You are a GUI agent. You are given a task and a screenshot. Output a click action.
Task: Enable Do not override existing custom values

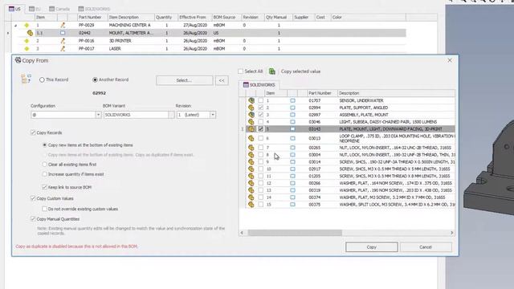(45, 209)
